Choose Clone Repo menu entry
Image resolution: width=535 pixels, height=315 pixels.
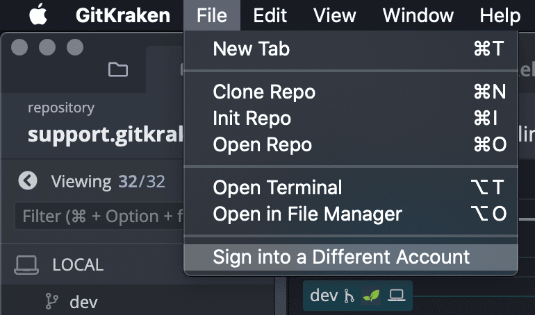click(264, 92)
